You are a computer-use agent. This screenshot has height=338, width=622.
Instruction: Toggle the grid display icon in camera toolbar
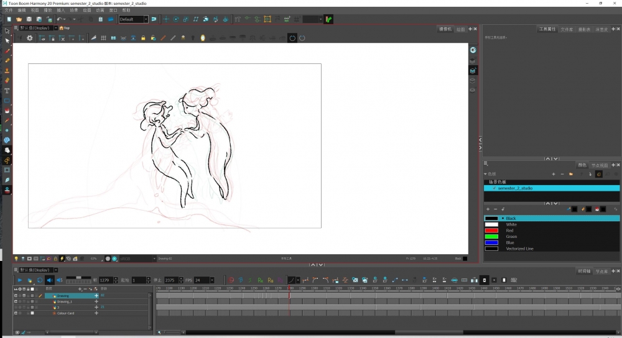click(103, 38)
